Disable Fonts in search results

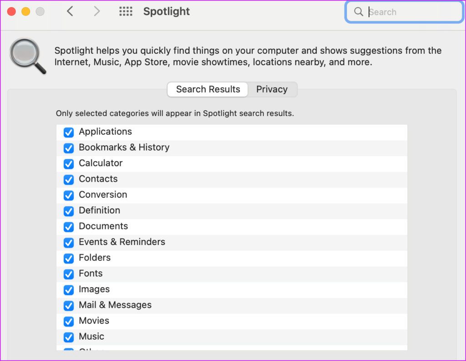tap(69, 274)
